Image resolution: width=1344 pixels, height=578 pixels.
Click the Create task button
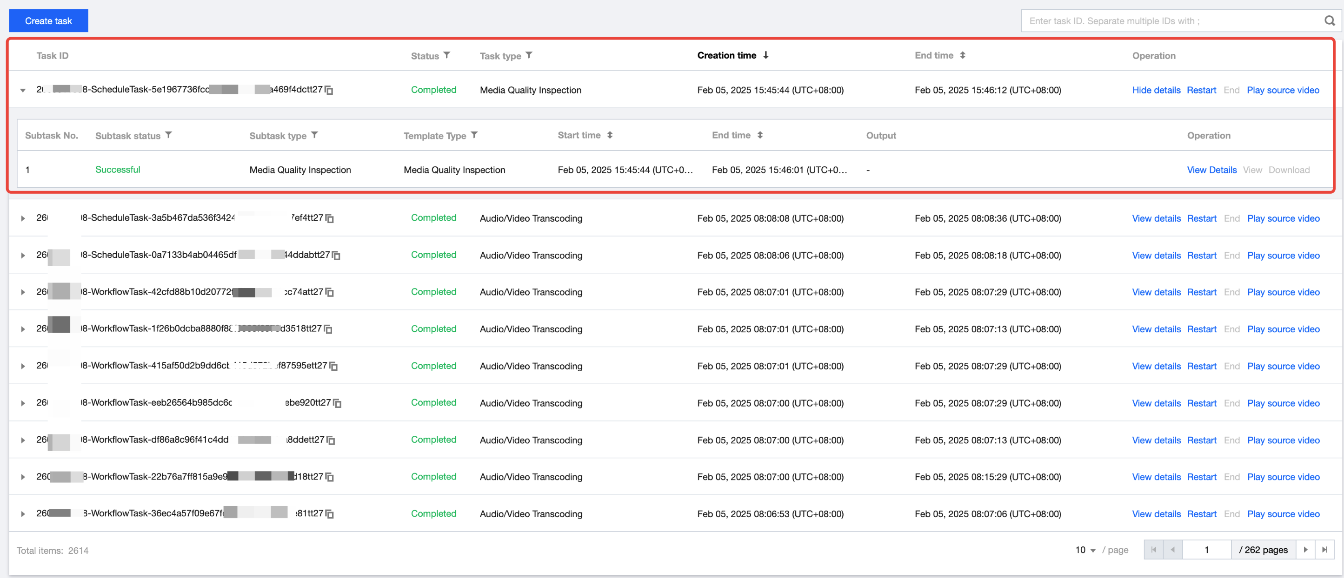[48, 21]
